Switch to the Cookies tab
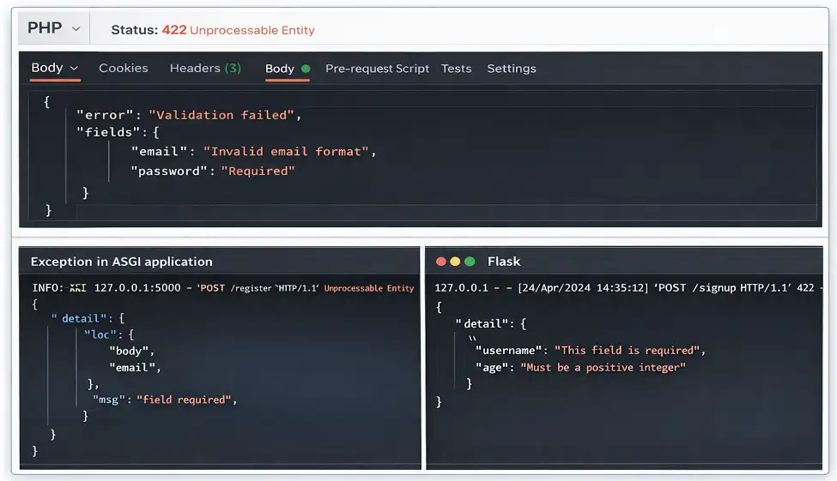 point(124,69)
